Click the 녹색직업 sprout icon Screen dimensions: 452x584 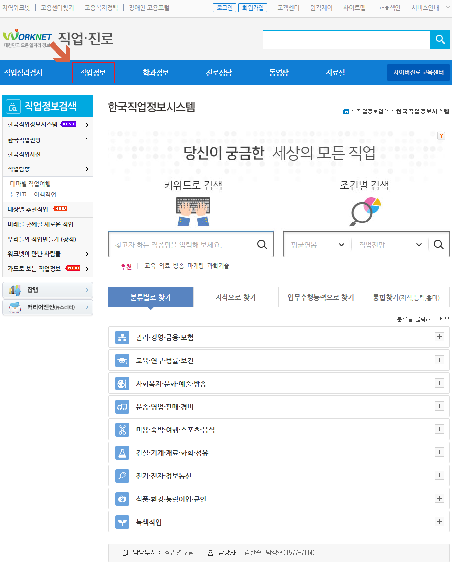(122, 522)
